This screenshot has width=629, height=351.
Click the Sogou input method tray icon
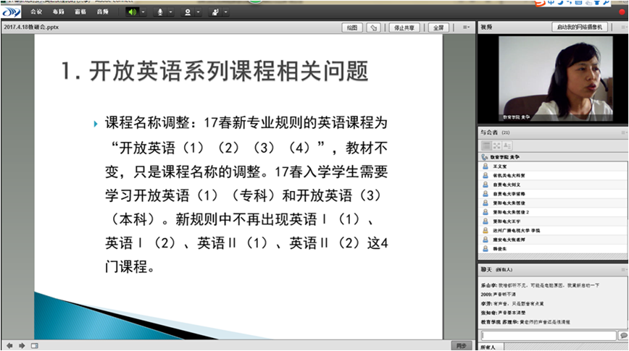coord(541,3)
